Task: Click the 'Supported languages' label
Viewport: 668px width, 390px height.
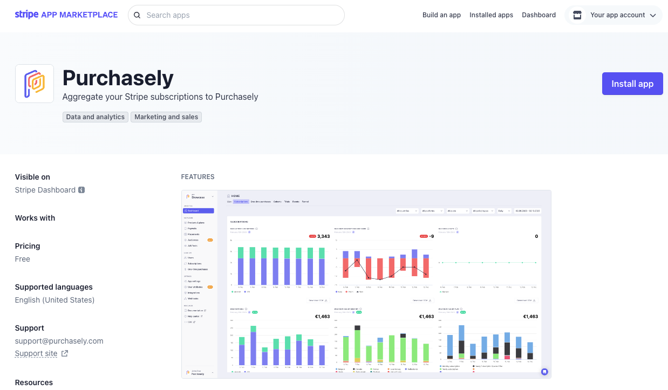Action: point(54,287)
